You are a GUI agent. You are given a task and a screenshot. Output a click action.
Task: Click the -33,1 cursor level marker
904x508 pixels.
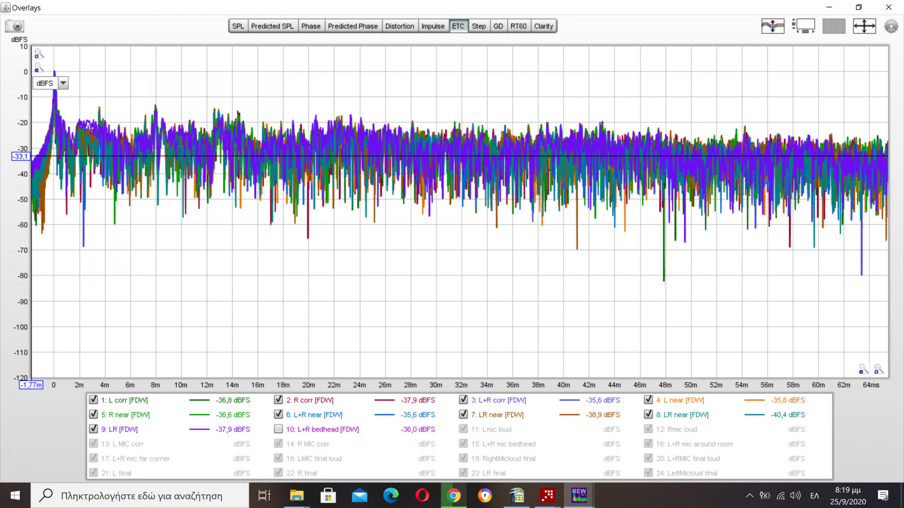(20, 156)
